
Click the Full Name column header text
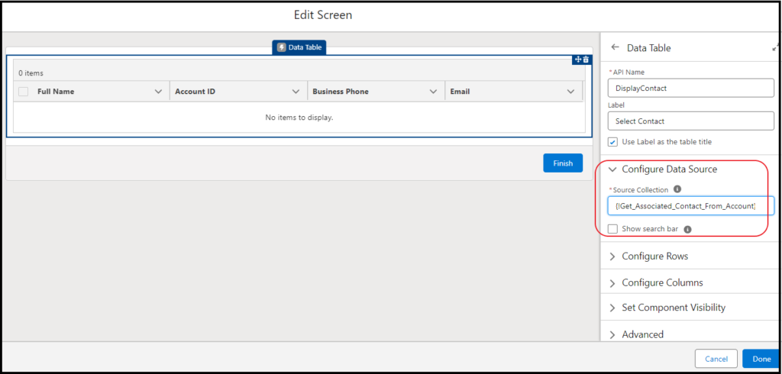(x=56, y=92)
